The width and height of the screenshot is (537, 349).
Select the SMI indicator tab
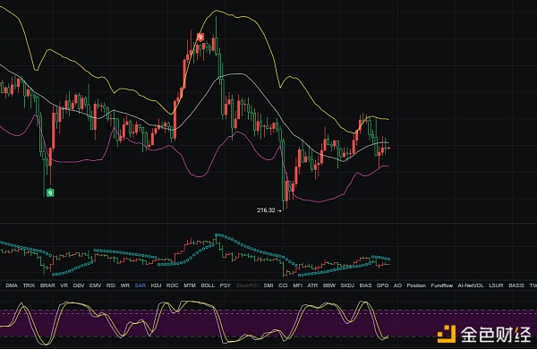click(x=268, y=285)
